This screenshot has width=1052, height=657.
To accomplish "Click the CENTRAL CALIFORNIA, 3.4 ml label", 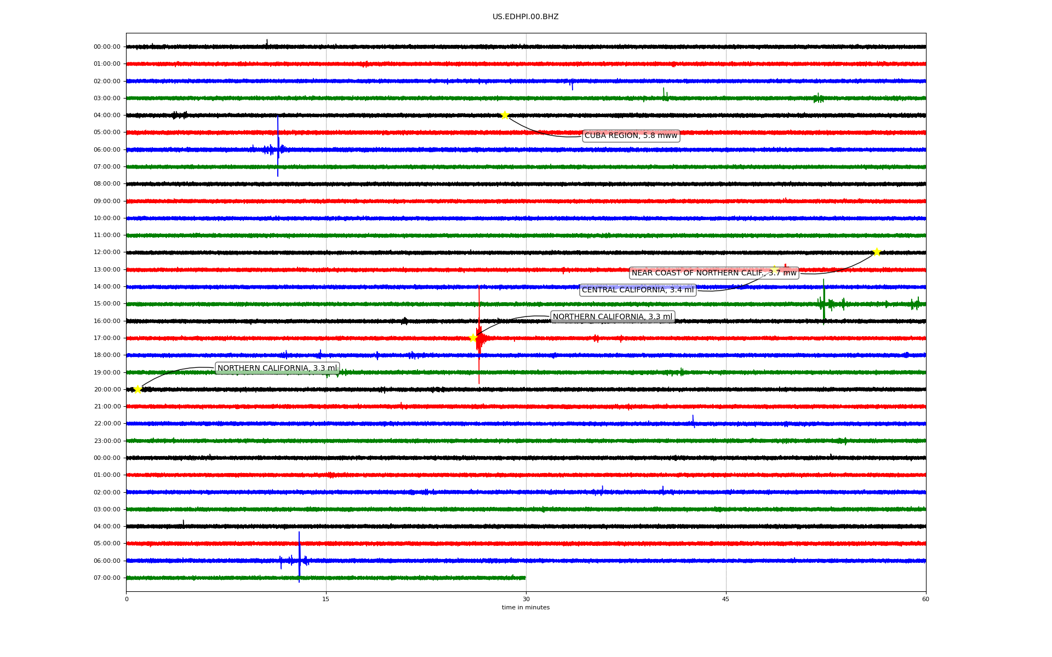I will pos(638,290).
